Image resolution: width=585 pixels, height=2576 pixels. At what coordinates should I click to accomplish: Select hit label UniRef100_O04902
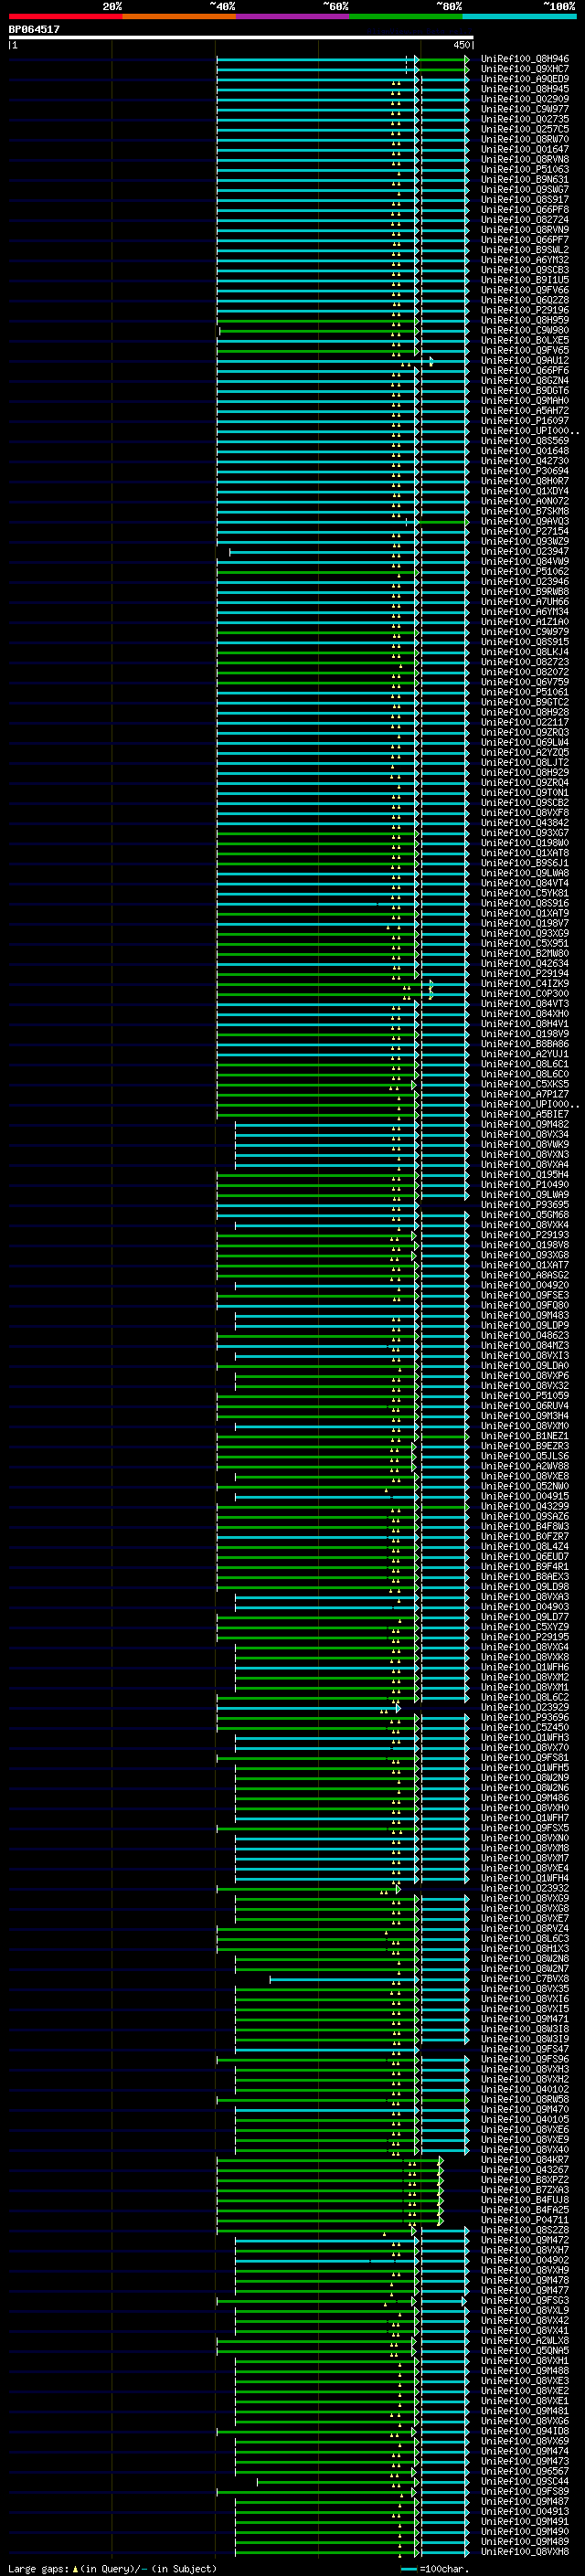click(x=524, y=2260)
